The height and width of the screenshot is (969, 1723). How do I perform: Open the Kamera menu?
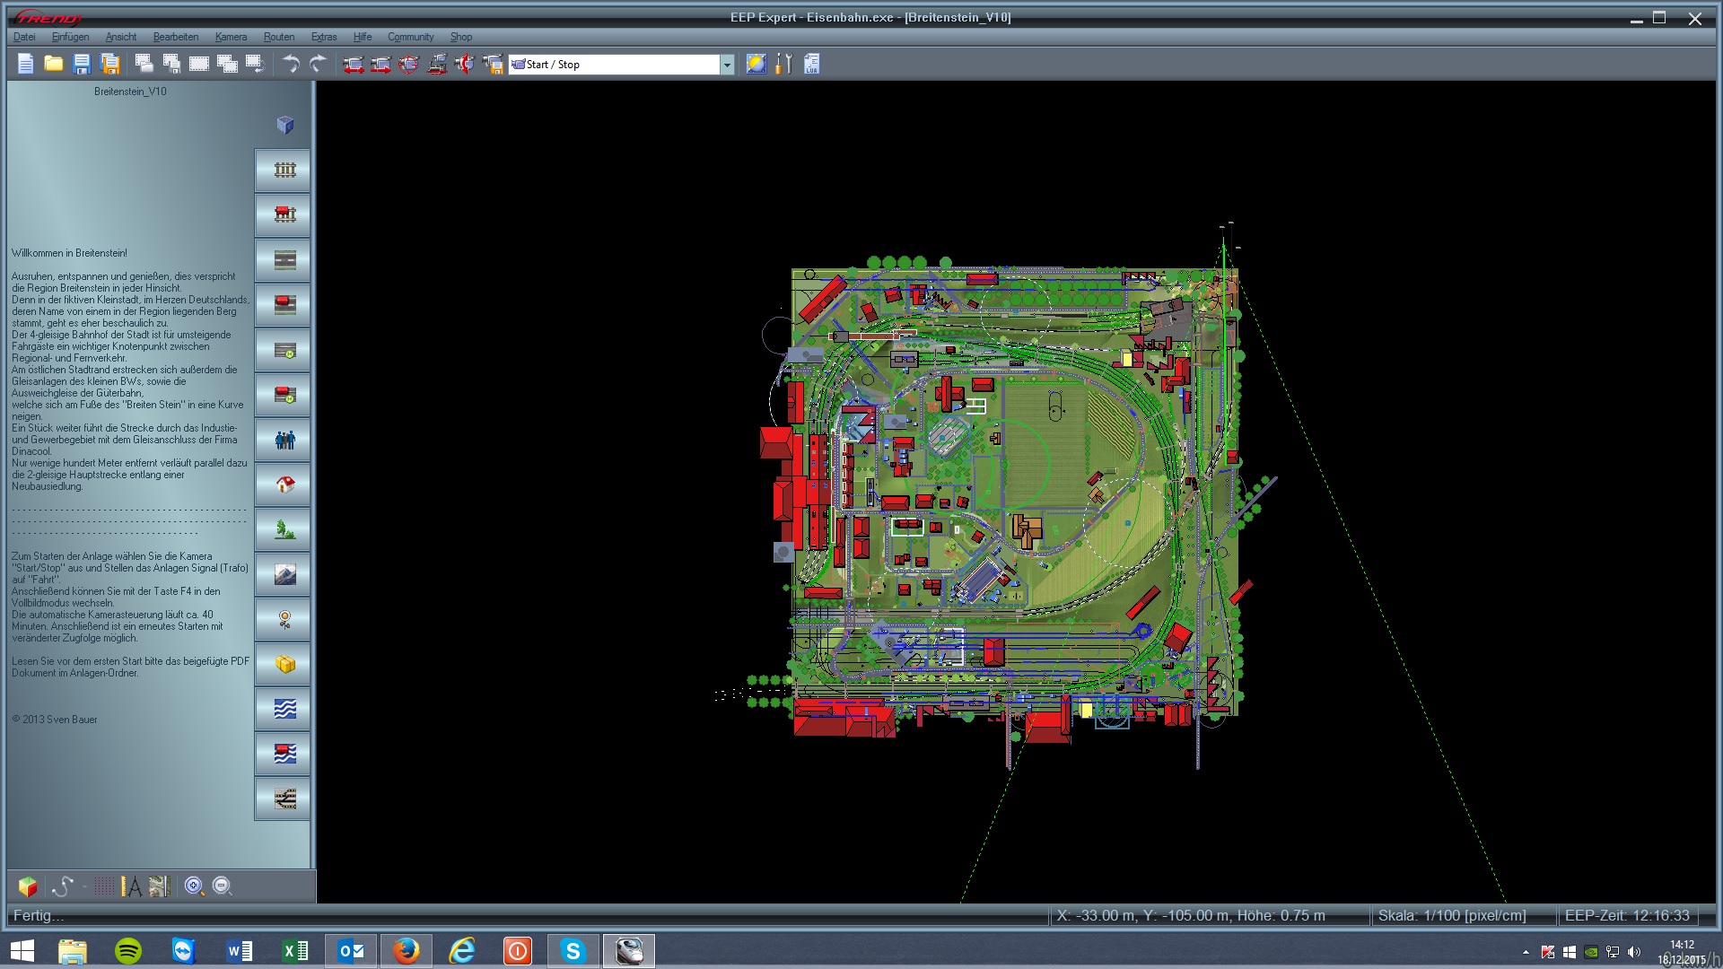(231, 37)
